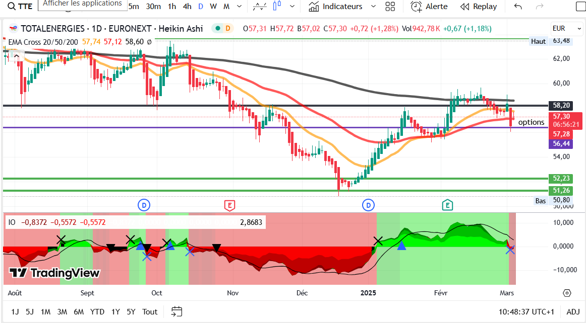586x323 pixels.
Task: Set range to 6M
Action: click(x=79, y=312)
